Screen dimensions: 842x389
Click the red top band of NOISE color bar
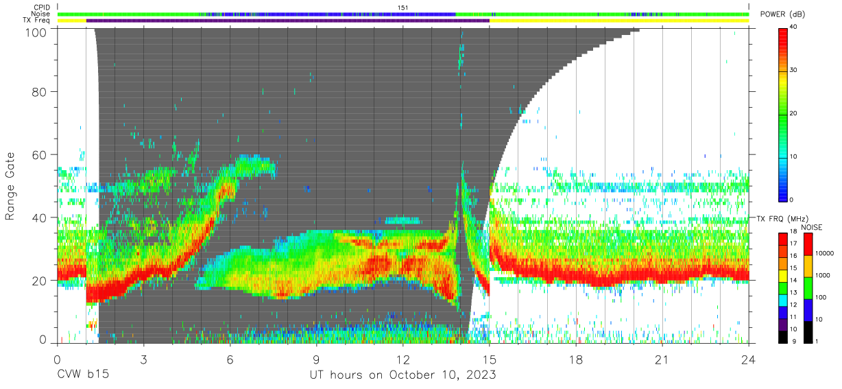coord(808,244)
